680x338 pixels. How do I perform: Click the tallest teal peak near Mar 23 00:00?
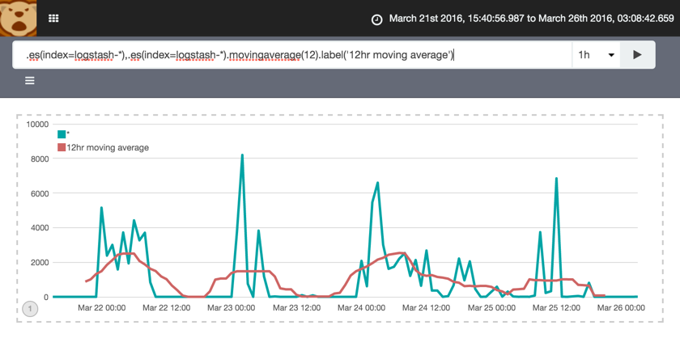242,154
